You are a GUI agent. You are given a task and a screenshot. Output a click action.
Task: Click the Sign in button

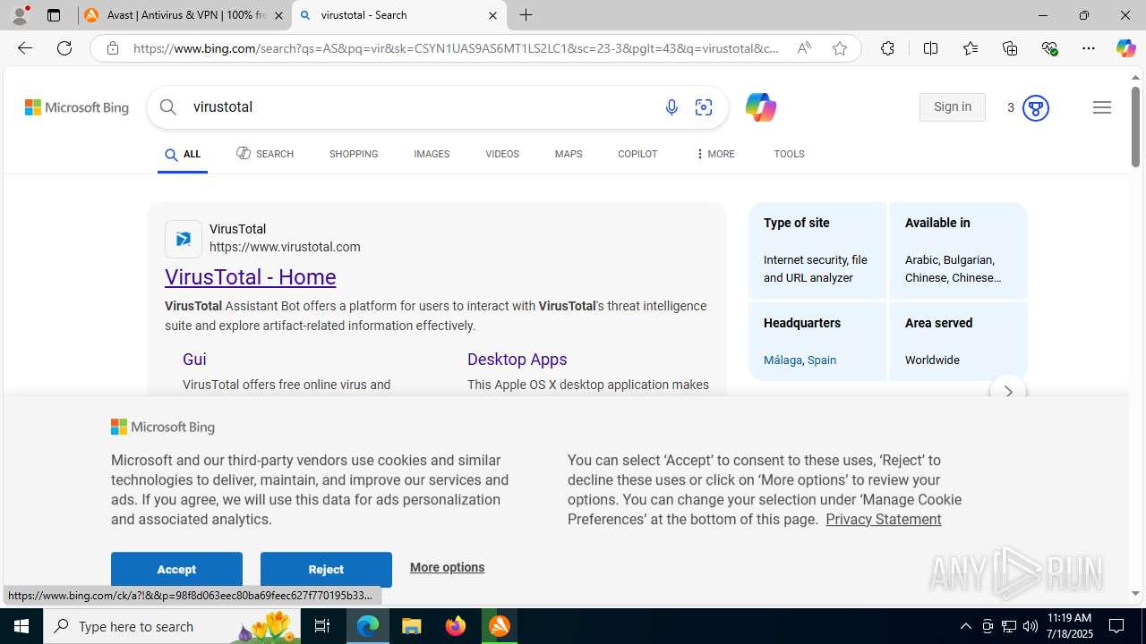pyautogui.click(x=952, y=107)
